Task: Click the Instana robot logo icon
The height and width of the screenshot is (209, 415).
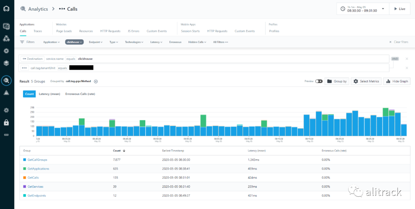Action: point(7,9)
